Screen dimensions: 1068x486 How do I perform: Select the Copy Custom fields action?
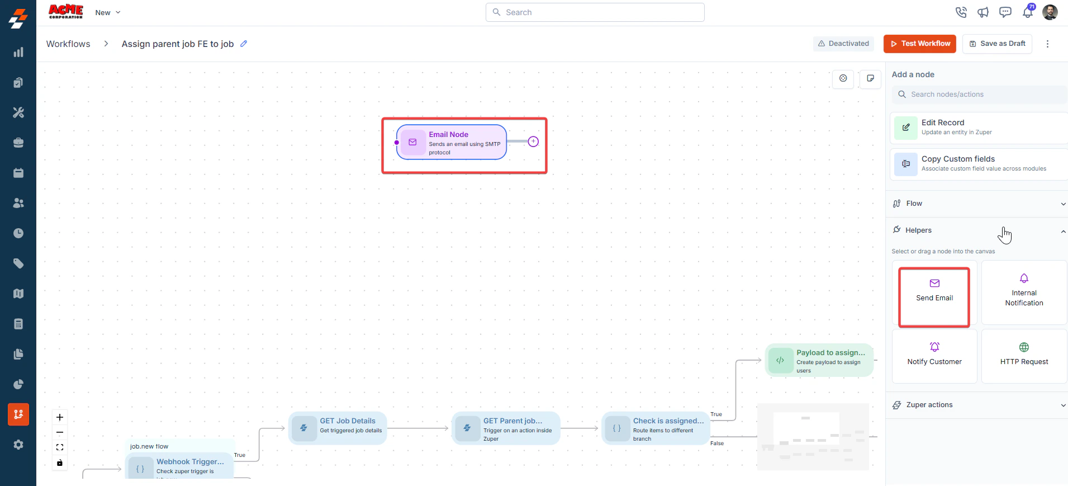(x=979, y=164)
